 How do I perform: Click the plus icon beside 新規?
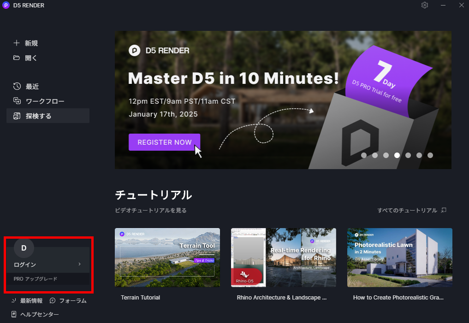[17, 43]
